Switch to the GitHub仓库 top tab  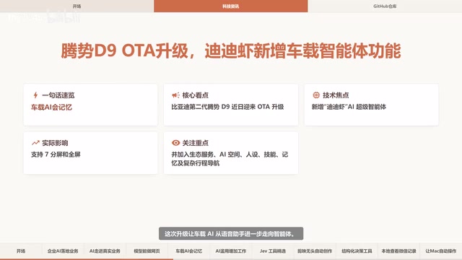point(385,6)
